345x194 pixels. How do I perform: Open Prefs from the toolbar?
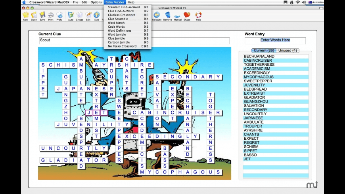pos(59,16)
